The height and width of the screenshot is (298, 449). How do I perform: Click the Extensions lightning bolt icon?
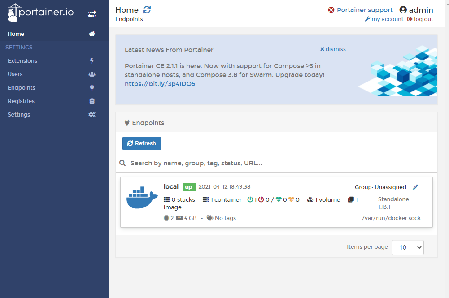tap(92, 60)
